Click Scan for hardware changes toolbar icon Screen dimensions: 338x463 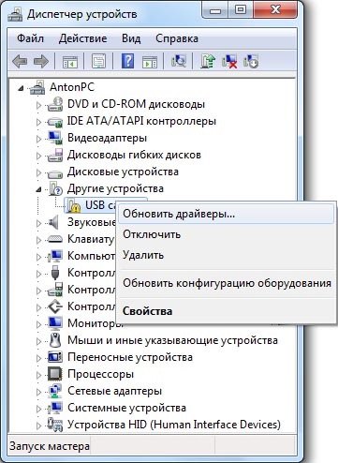click(179, 61)
